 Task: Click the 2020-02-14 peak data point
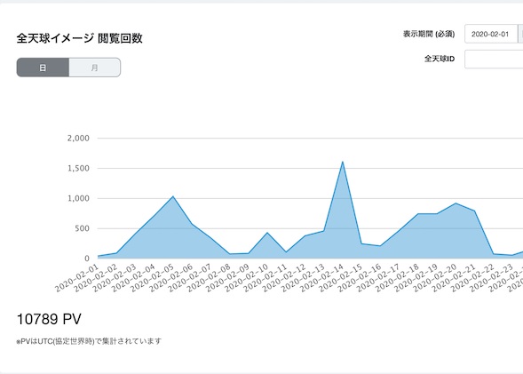[x=343, y=162]
